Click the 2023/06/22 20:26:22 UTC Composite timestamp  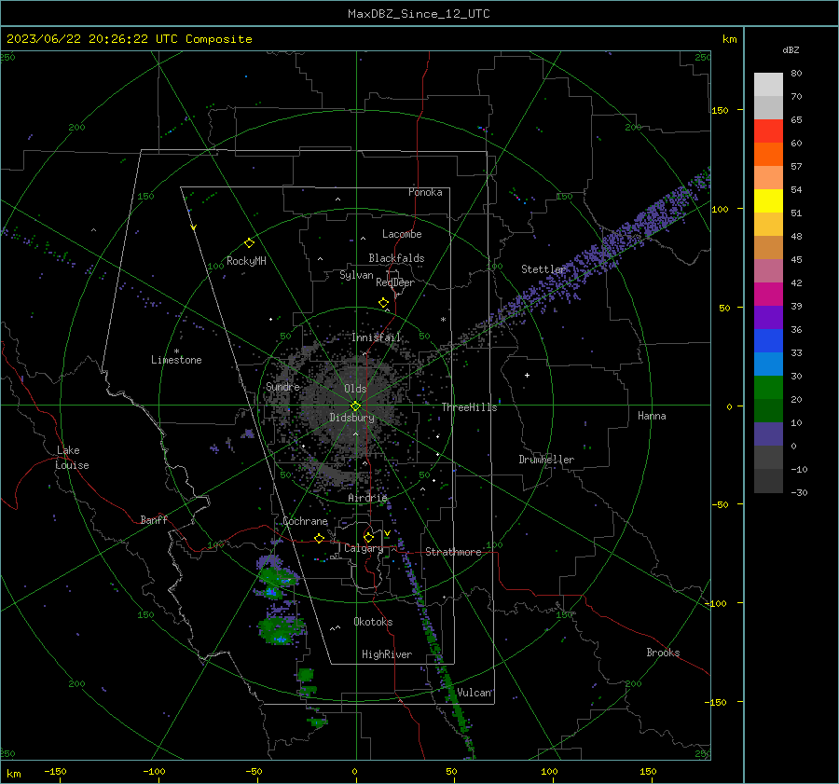click(130, 39)
